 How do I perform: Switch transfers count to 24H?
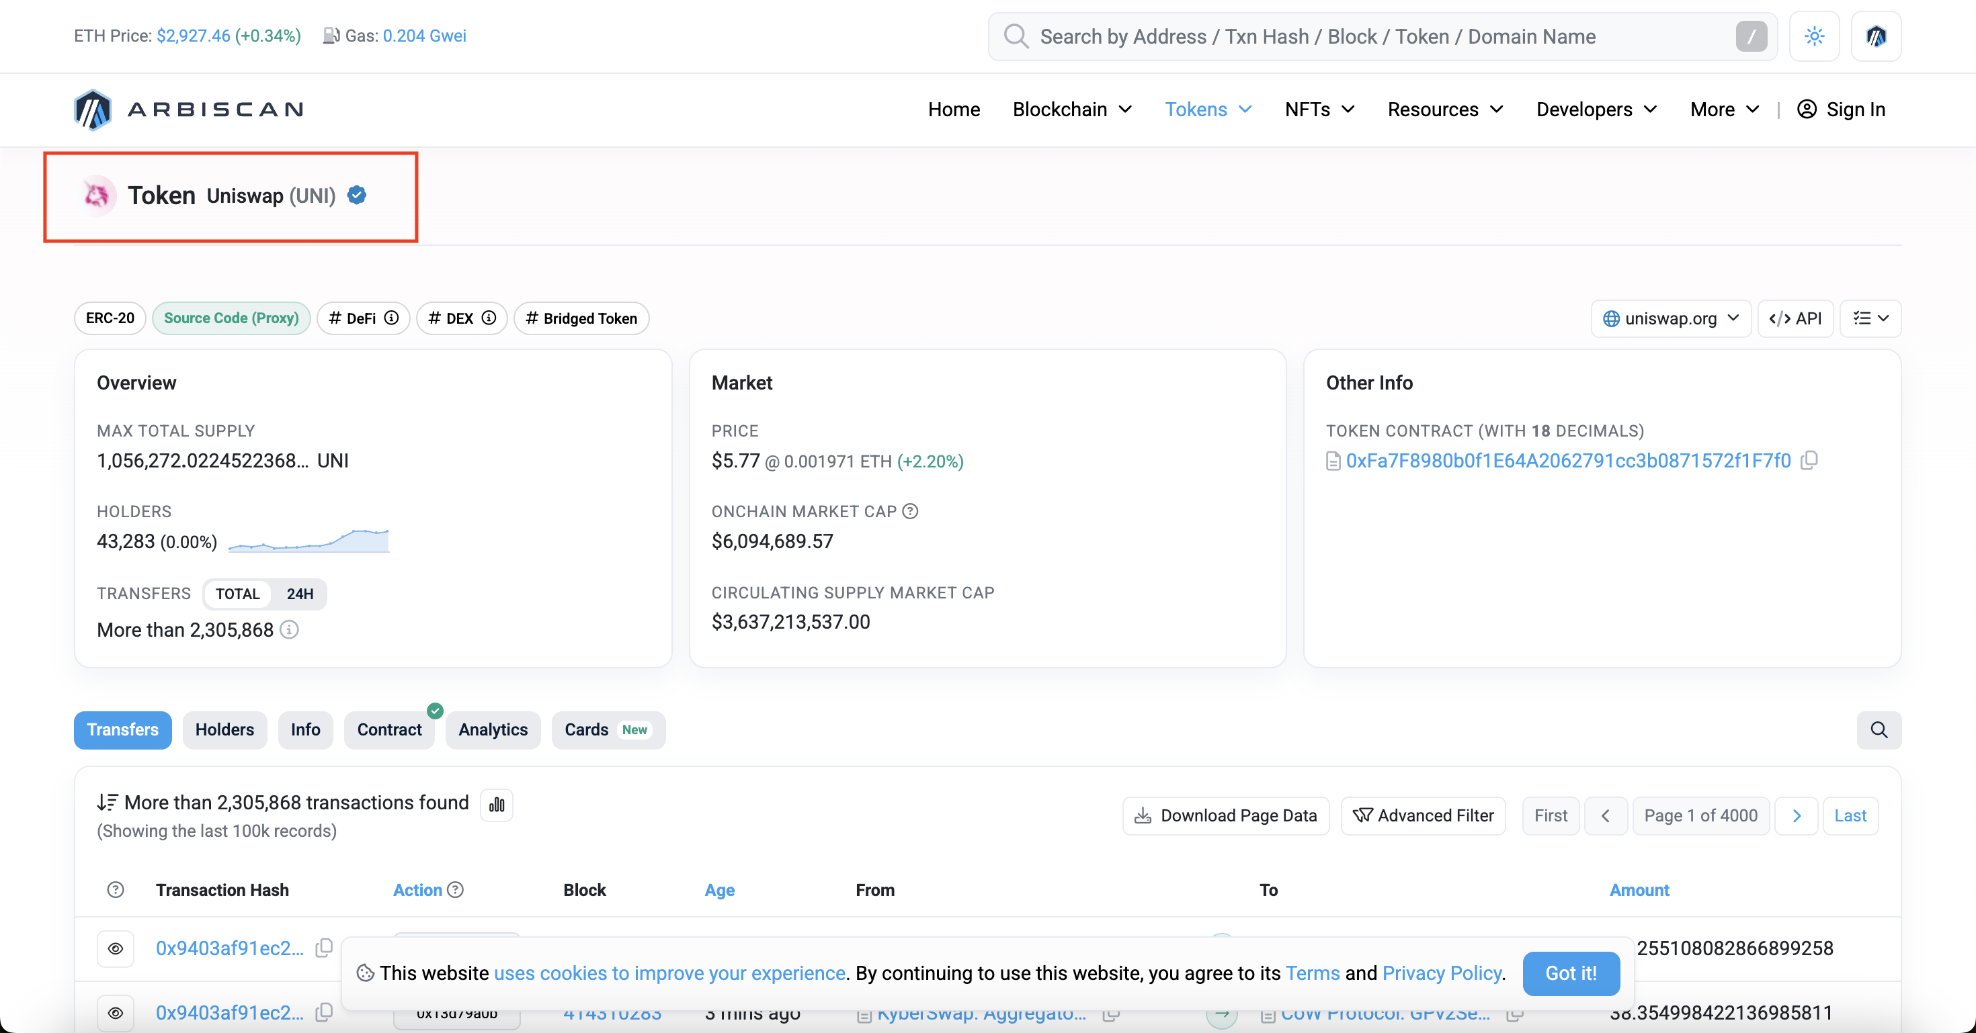(x=300, y=594)
